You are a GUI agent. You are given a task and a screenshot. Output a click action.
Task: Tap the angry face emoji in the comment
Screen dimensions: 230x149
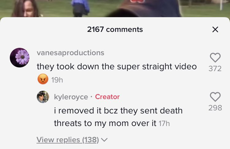(x=43, y=79)
